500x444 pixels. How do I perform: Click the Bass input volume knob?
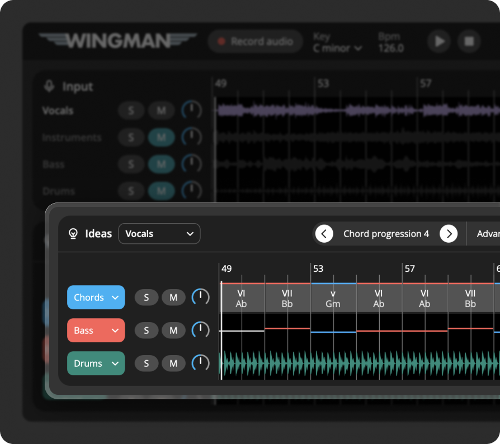(192, 164)
